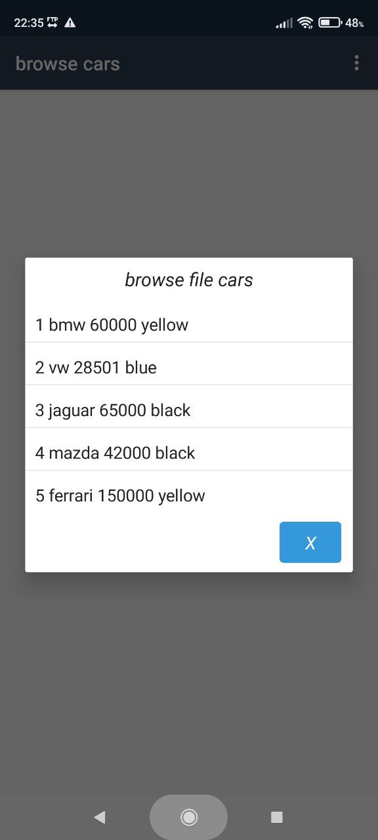Tap the battery indicator icon
Screen dimensions: 378x840
pyautogui.click(x=330, y=22)
